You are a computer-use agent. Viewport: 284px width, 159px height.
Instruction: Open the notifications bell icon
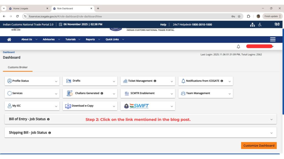click(238, 46)
